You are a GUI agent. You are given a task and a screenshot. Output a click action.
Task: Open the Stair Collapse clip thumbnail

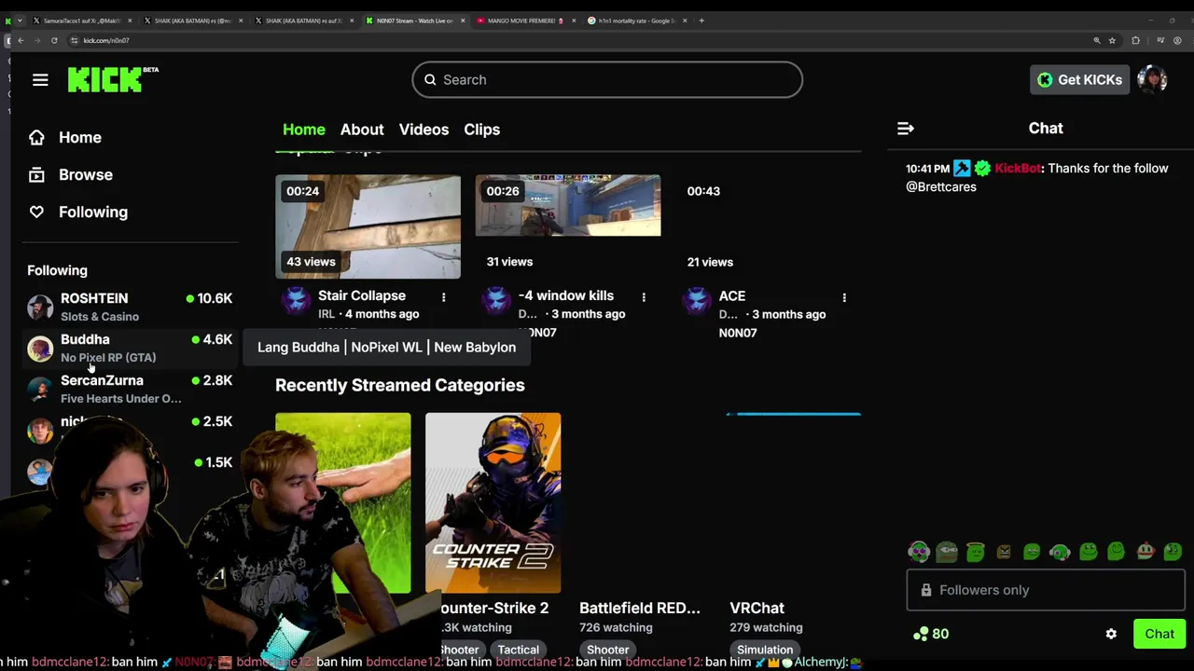pos(368,226)
